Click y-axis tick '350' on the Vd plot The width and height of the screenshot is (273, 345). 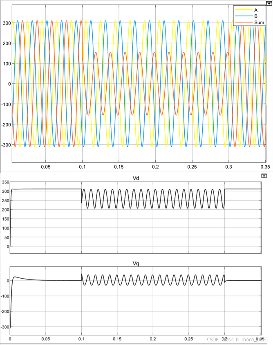tap(5, 182)
